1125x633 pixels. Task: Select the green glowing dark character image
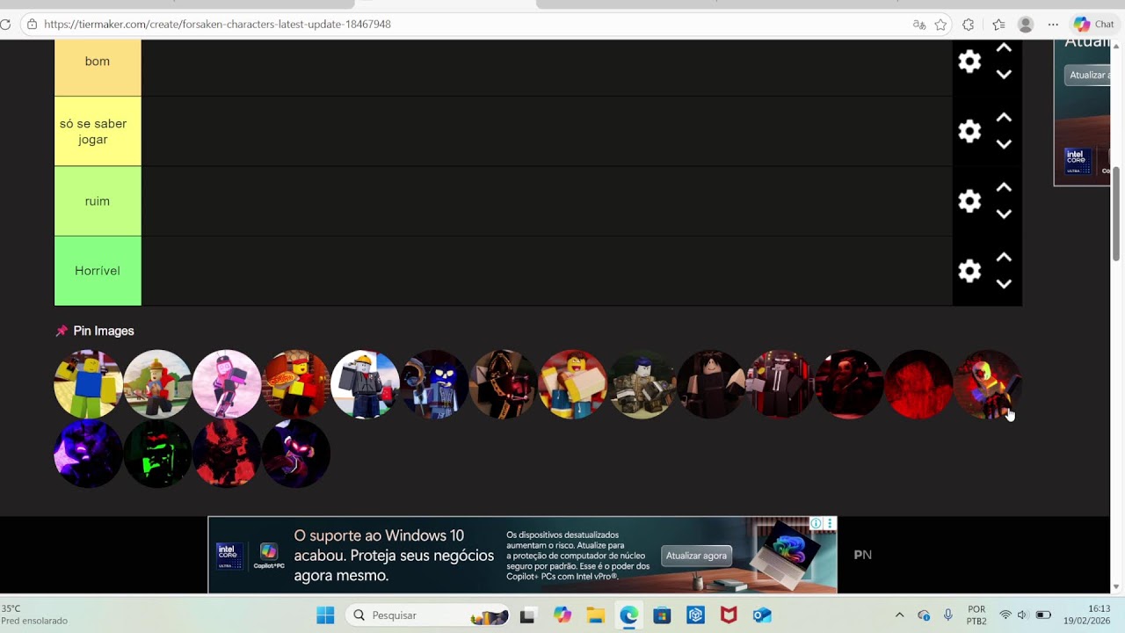click(157, 454)
